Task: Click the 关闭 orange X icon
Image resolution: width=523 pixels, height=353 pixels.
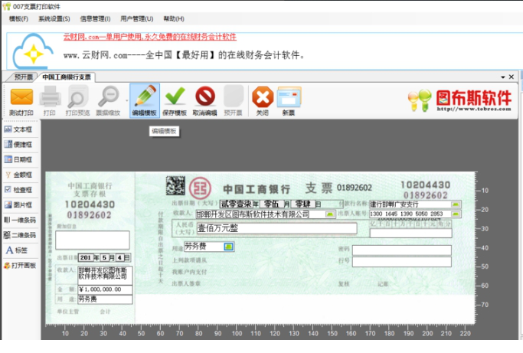Action: pos(263,96)
